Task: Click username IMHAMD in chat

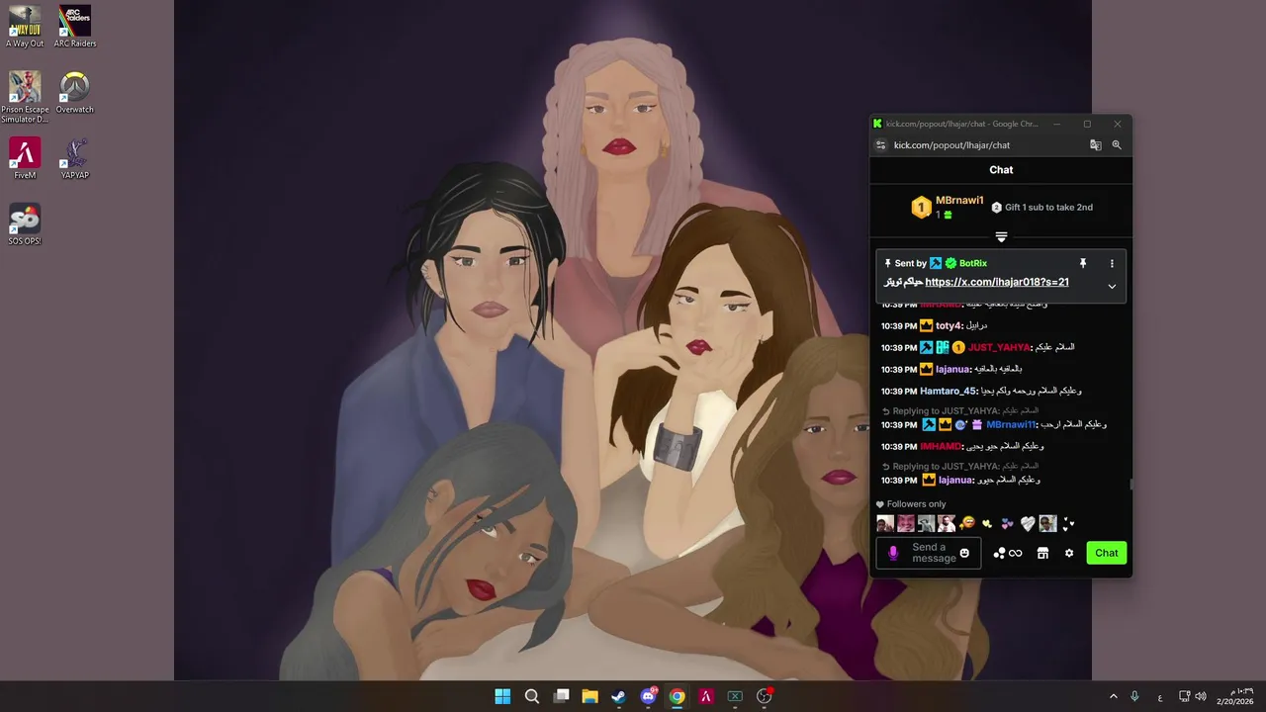Action: point(942,446)
